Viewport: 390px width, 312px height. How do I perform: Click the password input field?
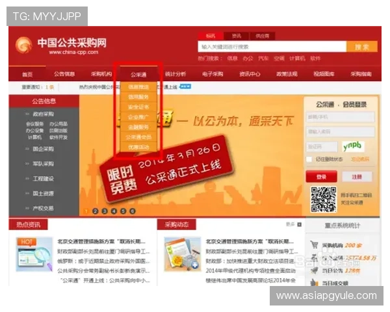[x=340, y=131]
